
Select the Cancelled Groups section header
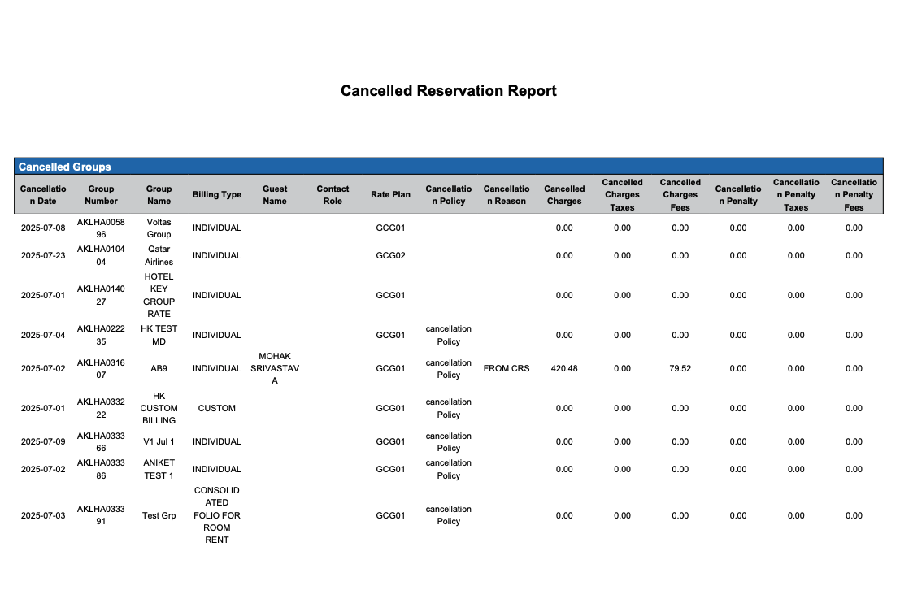65,167
